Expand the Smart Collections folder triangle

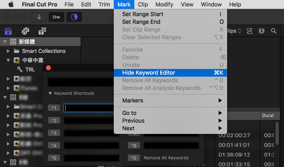tap(8, 51)
